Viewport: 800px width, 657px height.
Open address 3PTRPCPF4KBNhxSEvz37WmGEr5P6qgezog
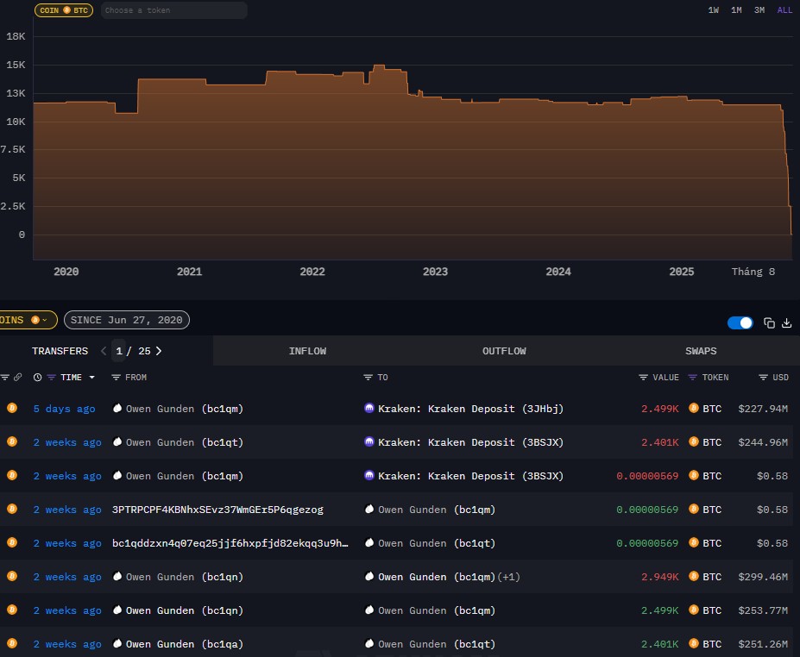217,510
